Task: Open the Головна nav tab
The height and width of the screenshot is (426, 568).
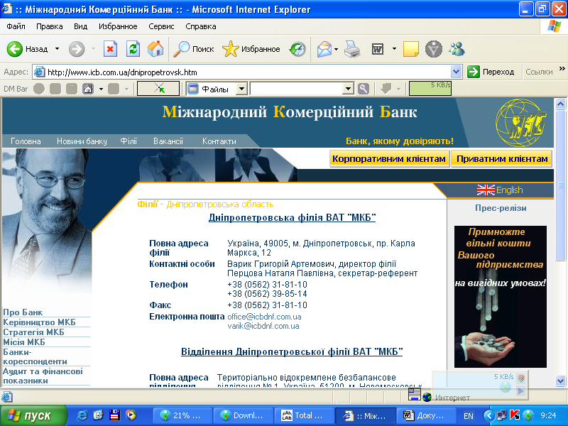Action: [26, 141]
